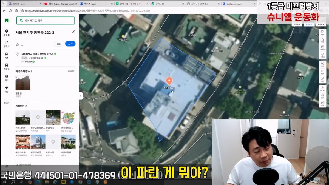Click the browser home button
The height and width of the screenshot is (185, 329).
pos(16,10)
